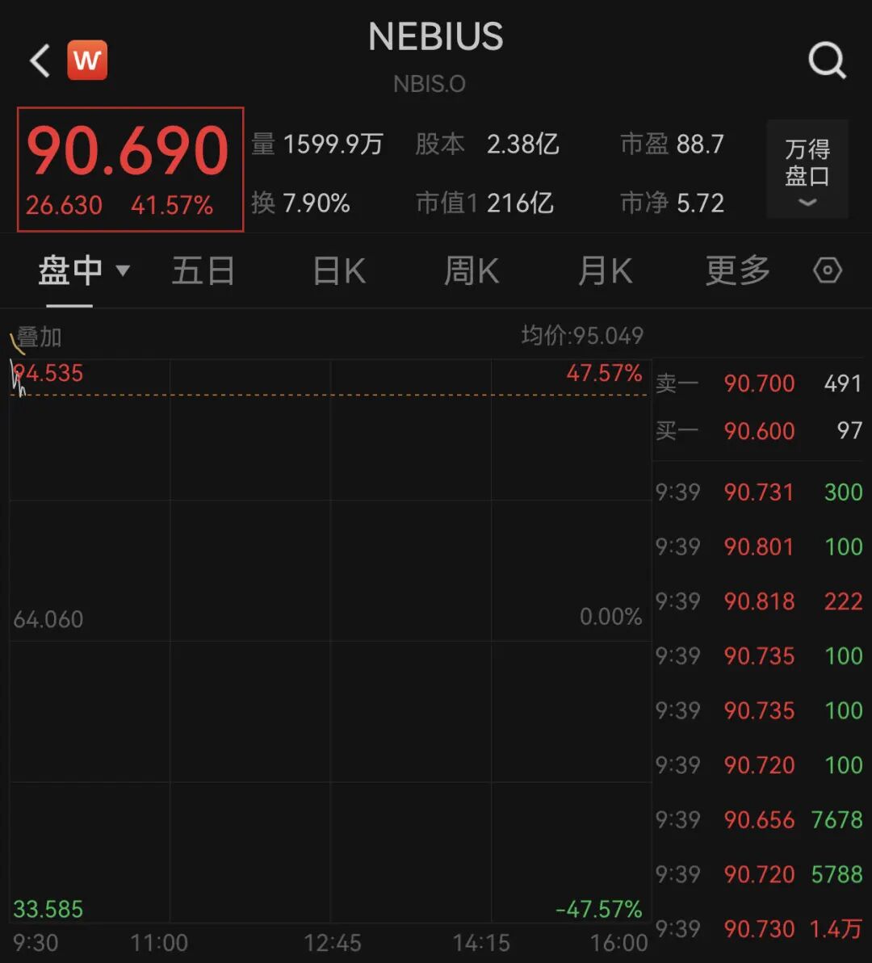Open chart settings hexagon icon
This screenshot has height=963, width=872.
pos(828,270)
